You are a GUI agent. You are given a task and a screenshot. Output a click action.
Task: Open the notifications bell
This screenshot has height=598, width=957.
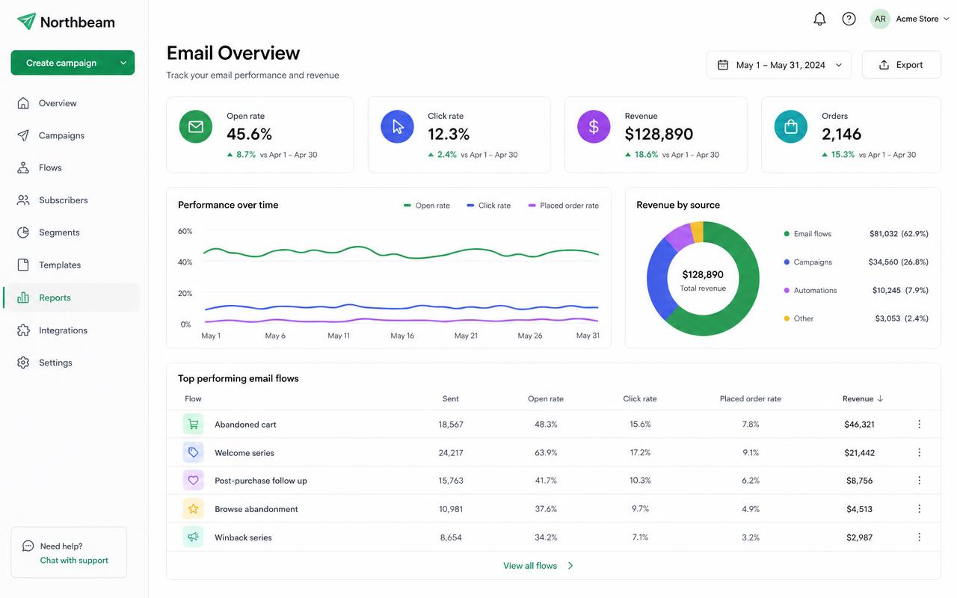click(819, 19)
